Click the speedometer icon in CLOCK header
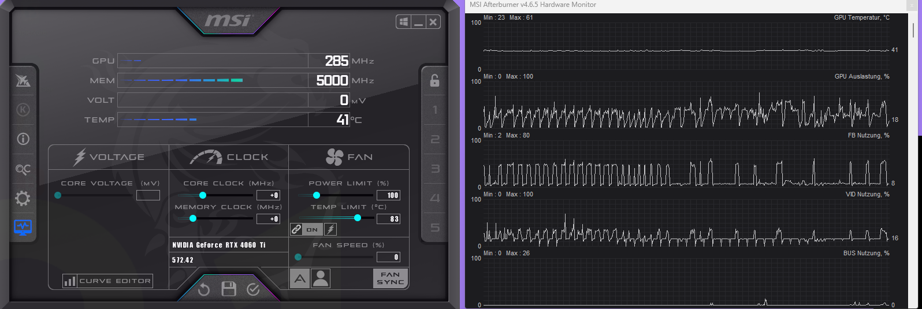 pos(206,157)
